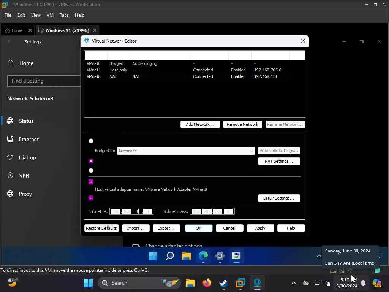Open the guest VM Start menu icon
The image size is (389, 292).
(x=153, y=256)
